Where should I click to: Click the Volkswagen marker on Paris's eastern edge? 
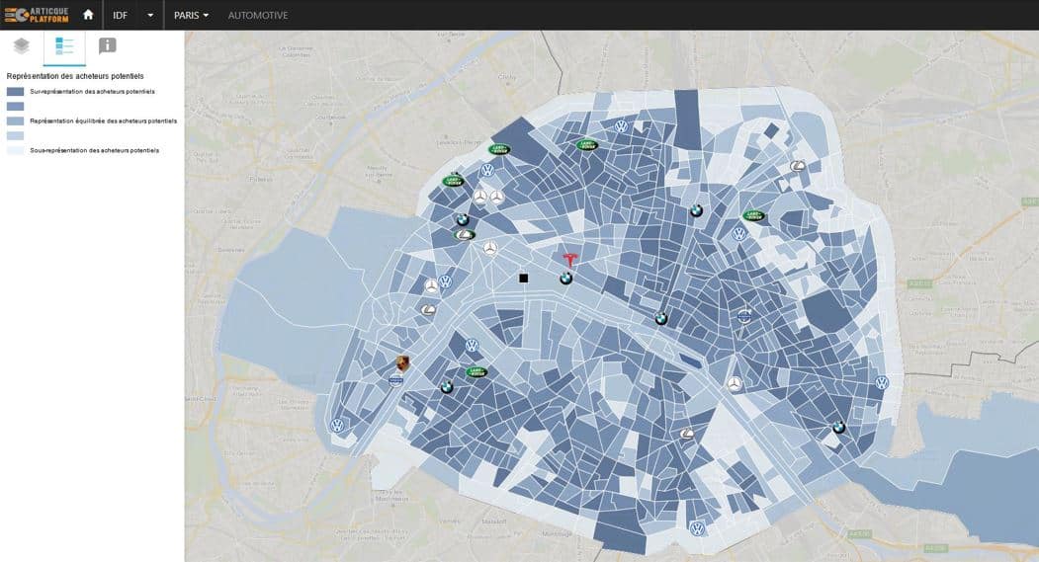coord(881,382)
